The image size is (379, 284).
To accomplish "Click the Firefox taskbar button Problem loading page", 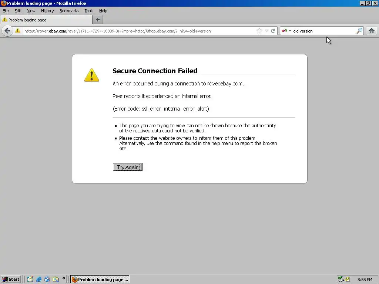I will pyautogui.click(x=100, y=280).
